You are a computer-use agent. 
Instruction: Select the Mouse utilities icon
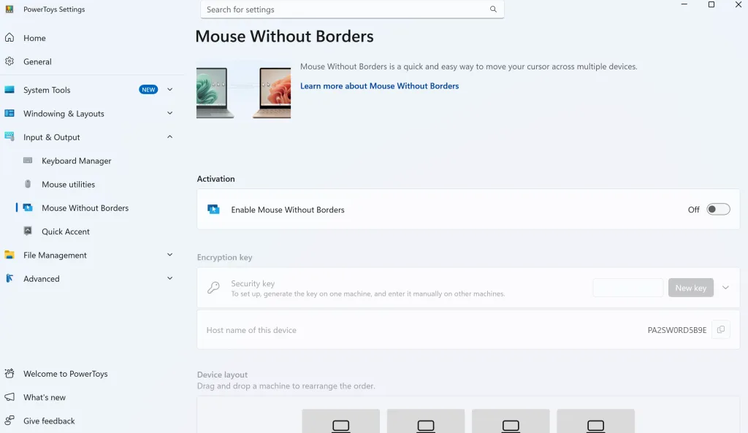(28, 184)
